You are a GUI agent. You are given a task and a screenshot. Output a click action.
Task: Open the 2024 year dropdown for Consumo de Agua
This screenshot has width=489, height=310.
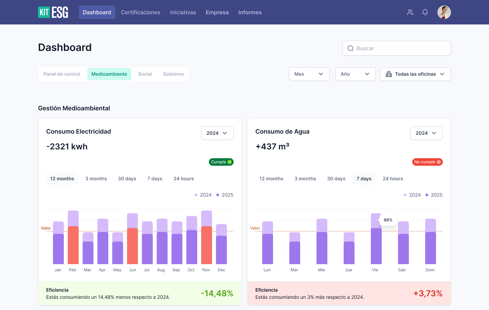[426, 133]
